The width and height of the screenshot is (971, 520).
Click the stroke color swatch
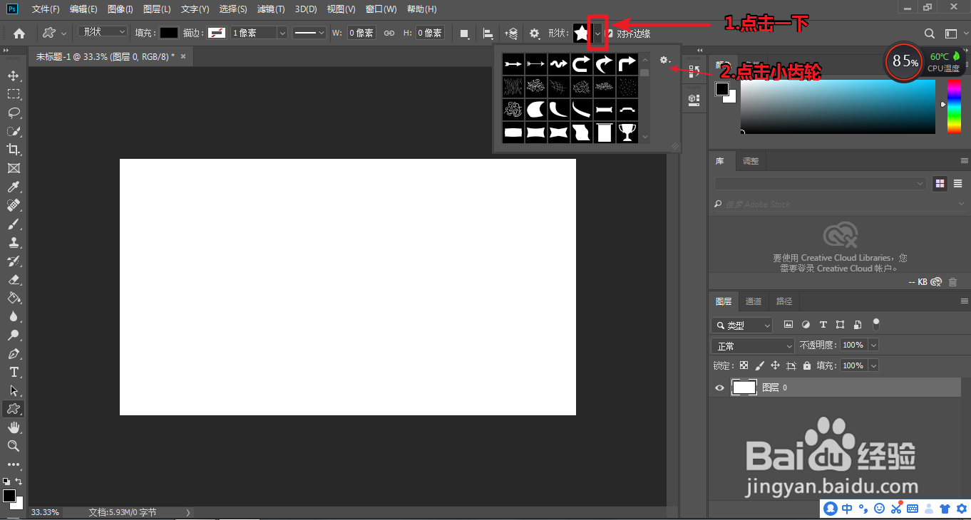click(x=217, y=33)
